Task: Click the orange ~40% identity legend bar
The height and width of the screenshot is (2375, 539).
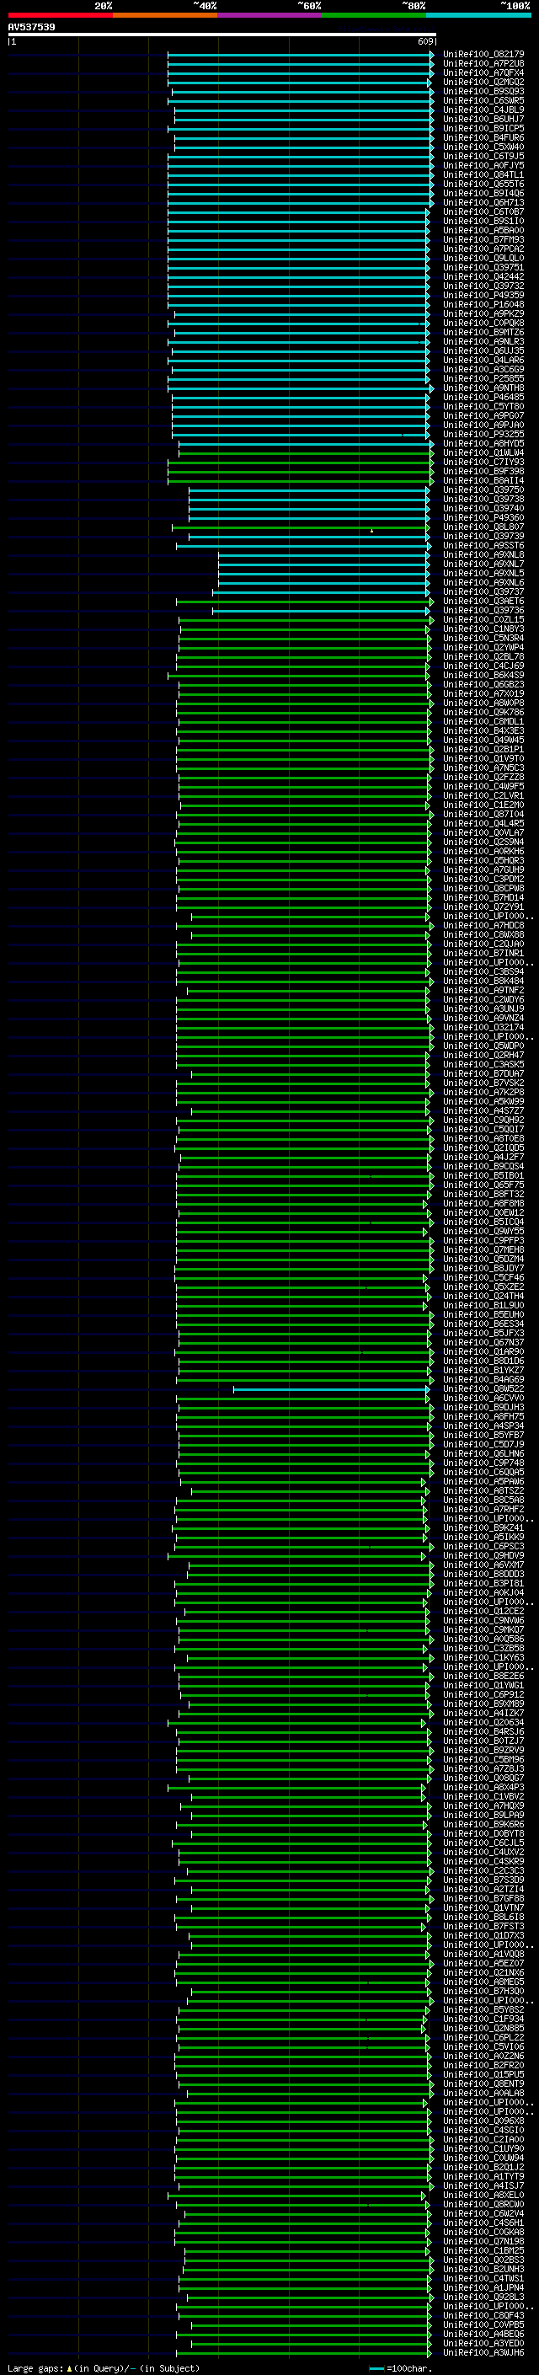Action: click(165, 16)
